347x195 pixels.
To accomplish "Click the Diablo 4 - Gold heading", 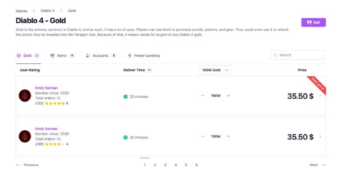I will (x=41, y=21).
